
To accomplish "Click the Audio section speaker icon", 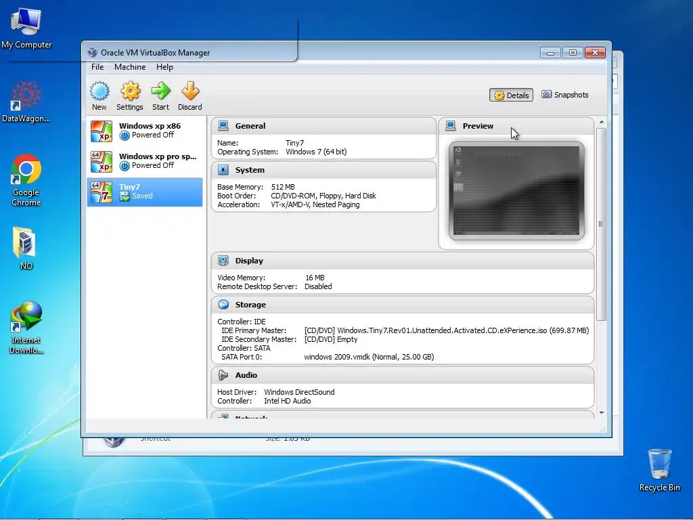I will (x=223, y=375).
